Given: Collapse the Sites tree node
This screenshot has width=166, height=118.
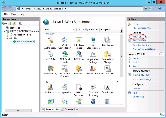Looking at the screenshot, I should coord(8,38).
